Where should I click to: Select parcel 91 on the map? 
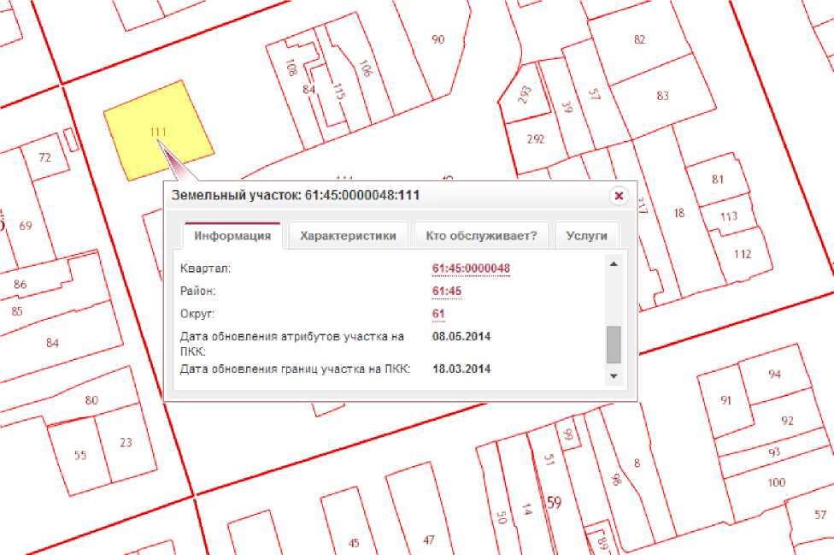click(x=726, y=400)
